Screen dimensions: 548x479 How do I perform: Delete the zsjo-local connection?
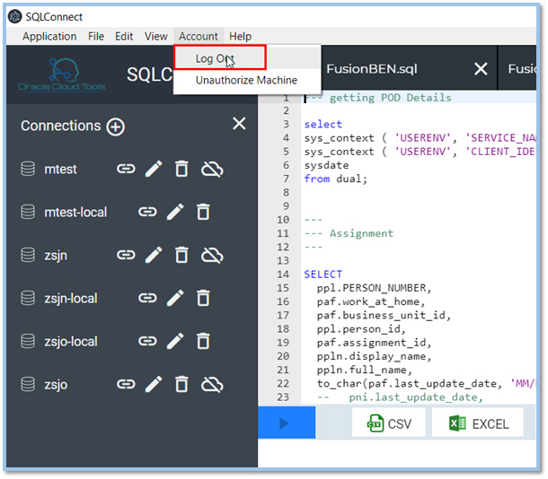coord(203,341)
